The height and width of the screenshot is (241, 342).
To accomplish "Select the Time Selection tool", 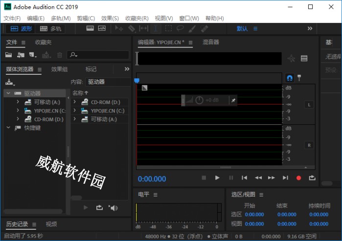I will click(x=156, y=28).
